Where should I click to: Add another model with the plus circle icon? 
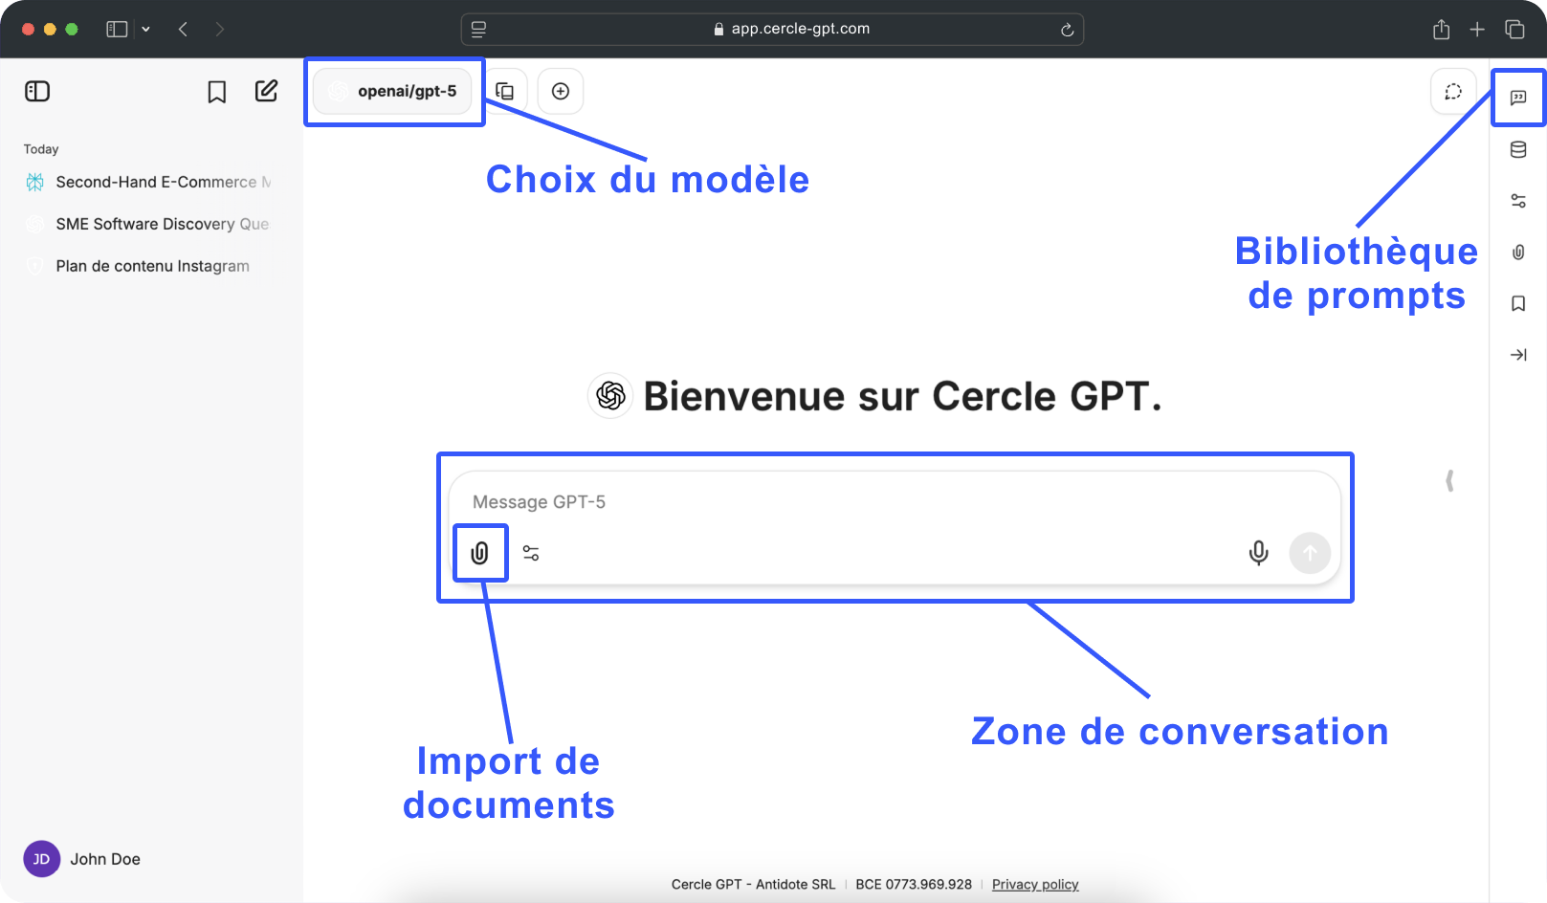[561, 91]
